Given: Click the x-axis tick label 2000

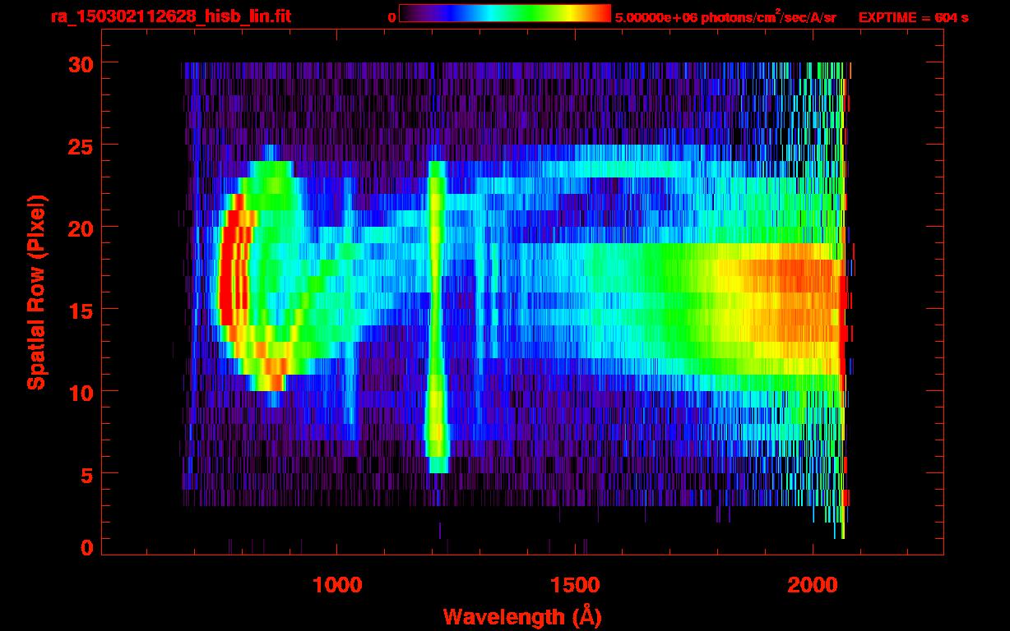Looking at the screenshot, I should (813, 585).
